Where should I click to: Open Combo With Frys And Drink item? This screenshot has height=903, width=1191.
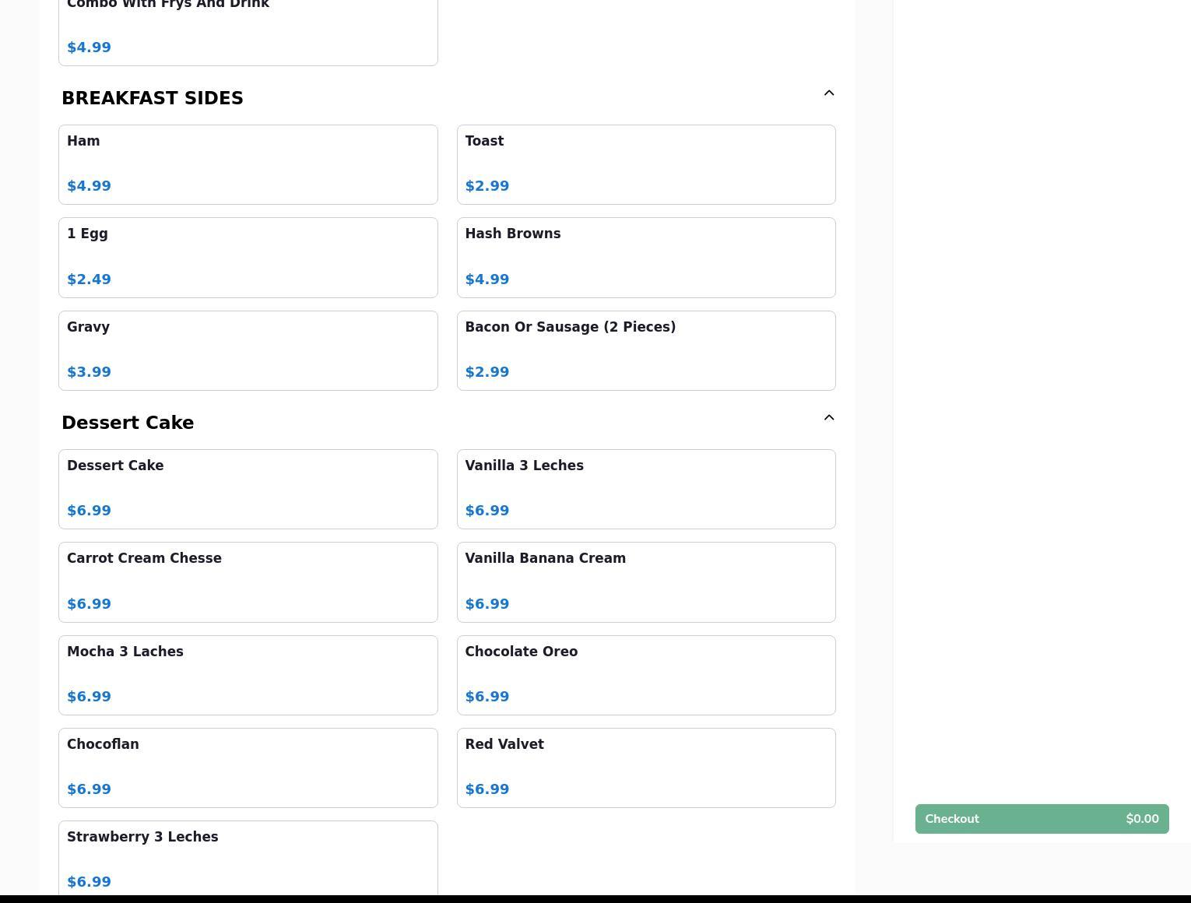tap(248, 31)
